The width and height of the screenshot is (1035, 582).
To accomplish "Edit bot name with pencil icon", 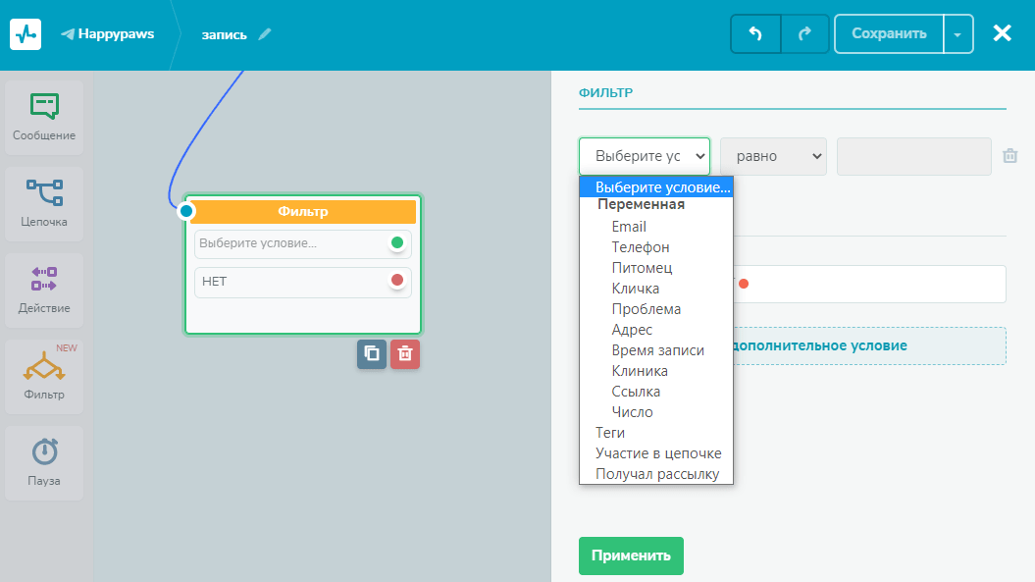I will coord(265,34).
